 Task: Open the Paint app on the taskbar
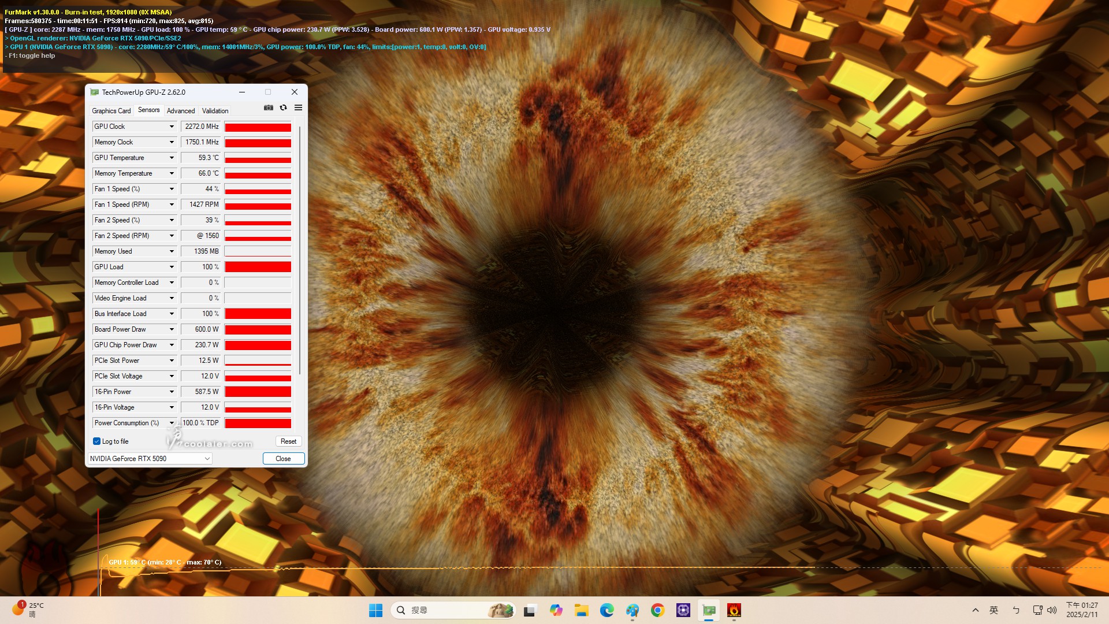(x=632, y=610)
